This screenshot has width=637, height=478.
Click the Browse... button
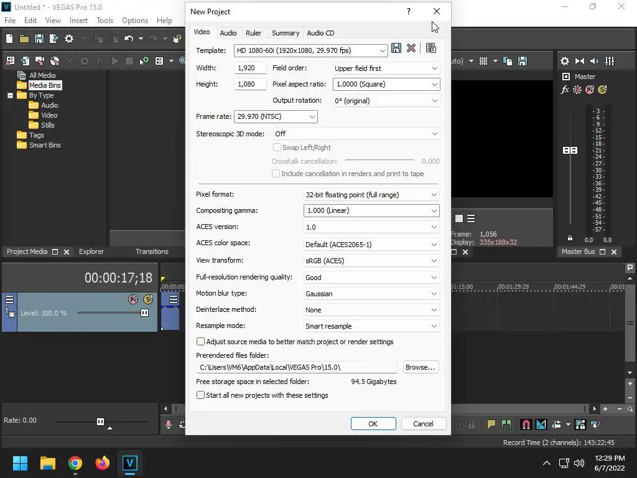(x=421, y=367)
